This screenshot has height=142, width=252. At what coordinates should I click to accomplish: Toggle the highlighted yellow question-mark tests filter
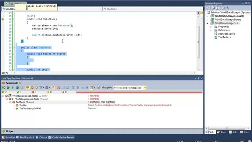28,88
